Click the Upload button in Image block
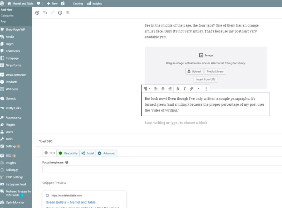 tap(194, 71)
